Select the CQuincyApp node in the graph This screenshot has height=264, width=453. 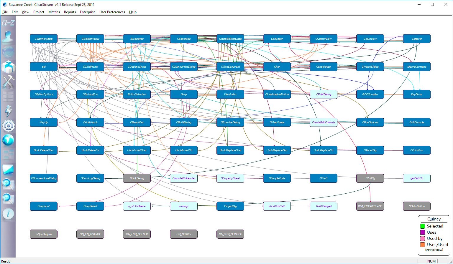tap(43, 38)
